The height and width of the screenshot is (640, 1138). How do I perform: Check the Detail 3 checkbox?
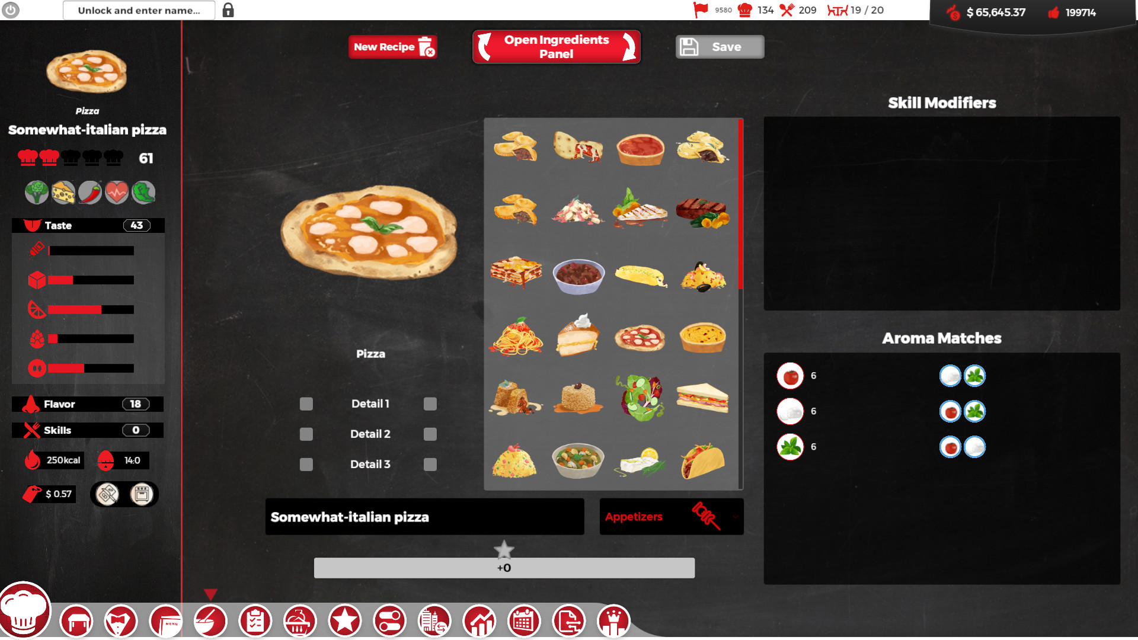[306, 464]
